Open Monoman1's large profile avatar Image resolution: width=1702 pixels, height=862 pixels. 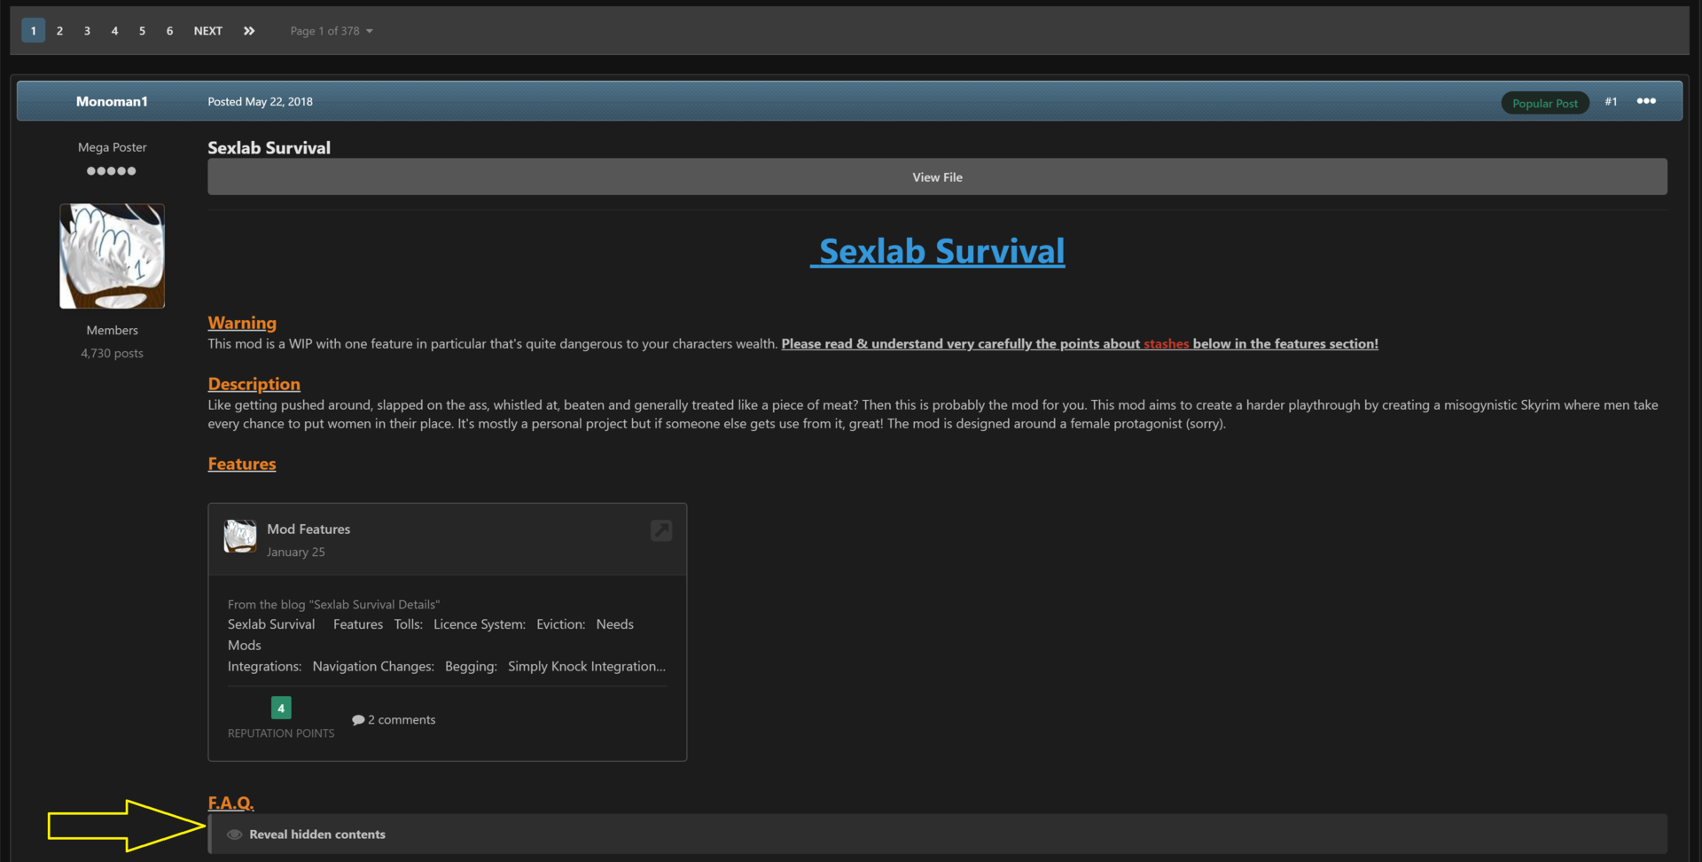pyautogui.click(x=112, y=256)
